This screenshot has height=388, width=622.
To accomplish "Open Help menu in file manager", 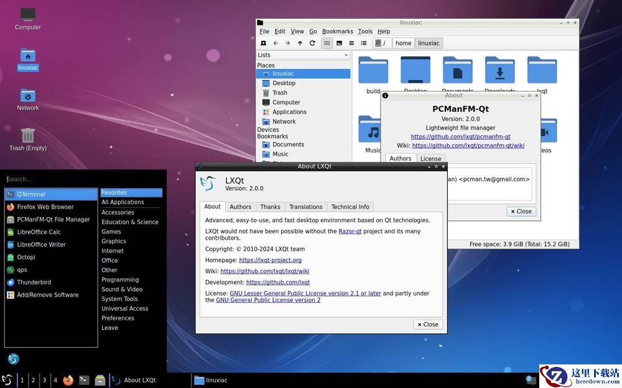I will pyautogui.click(x=384, y=31).
